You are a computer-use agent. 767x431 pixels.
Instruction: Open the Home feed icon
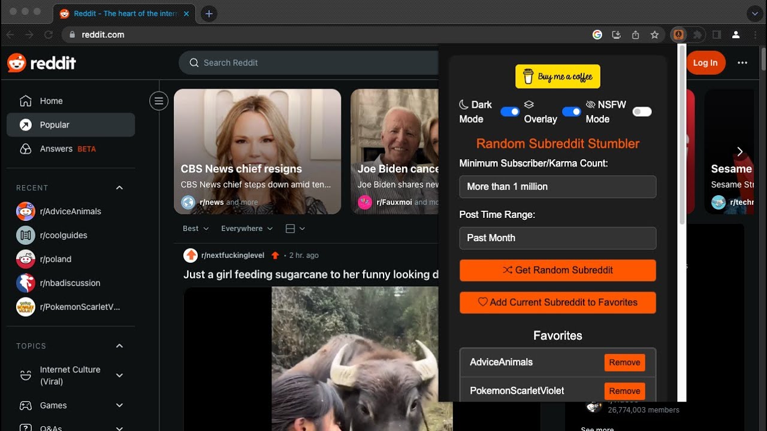point(25,101)
